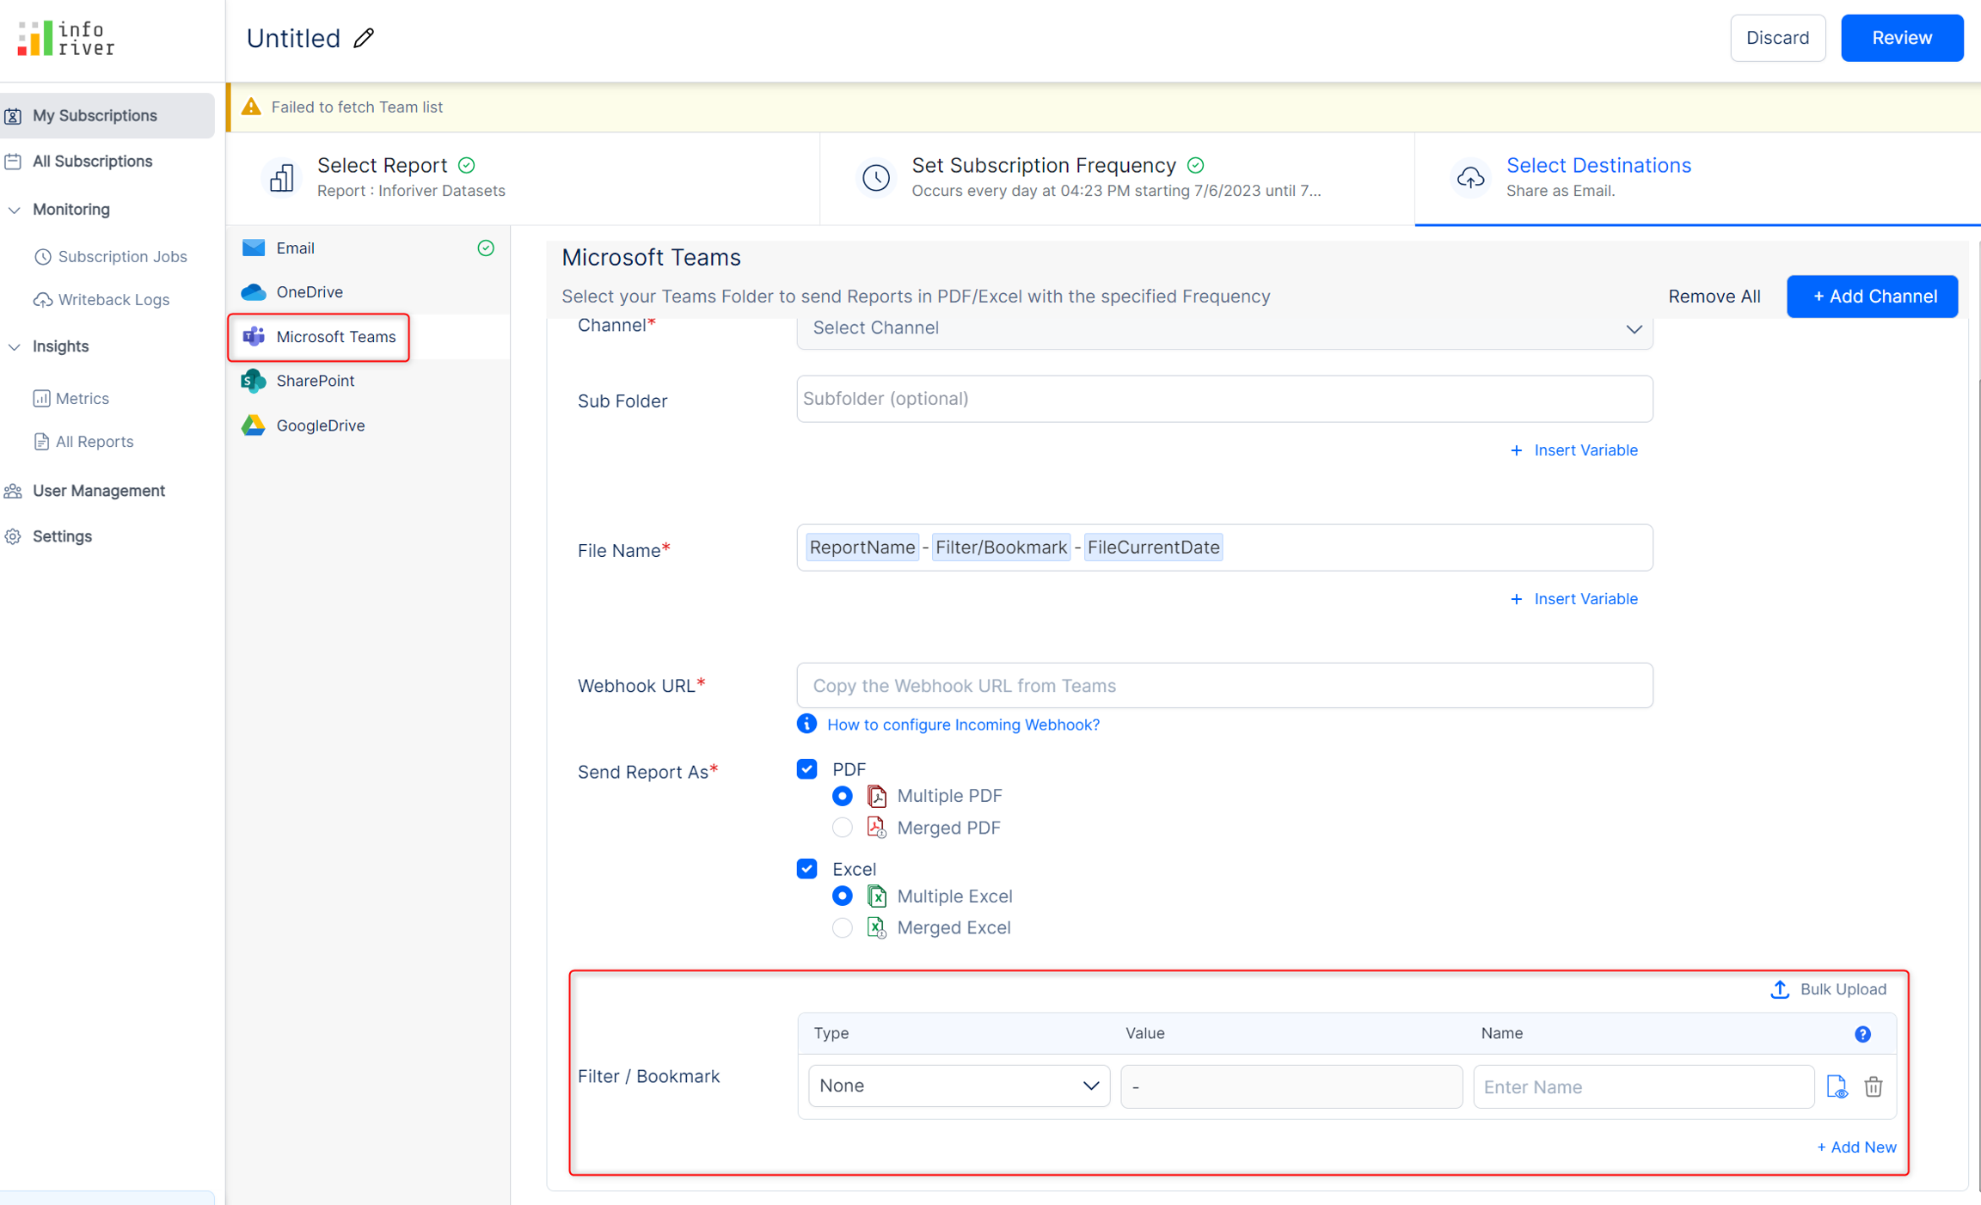Collapse the Monitoring section
Image resolution: width=1981 pixels, height=1205 pixels.
15,210
